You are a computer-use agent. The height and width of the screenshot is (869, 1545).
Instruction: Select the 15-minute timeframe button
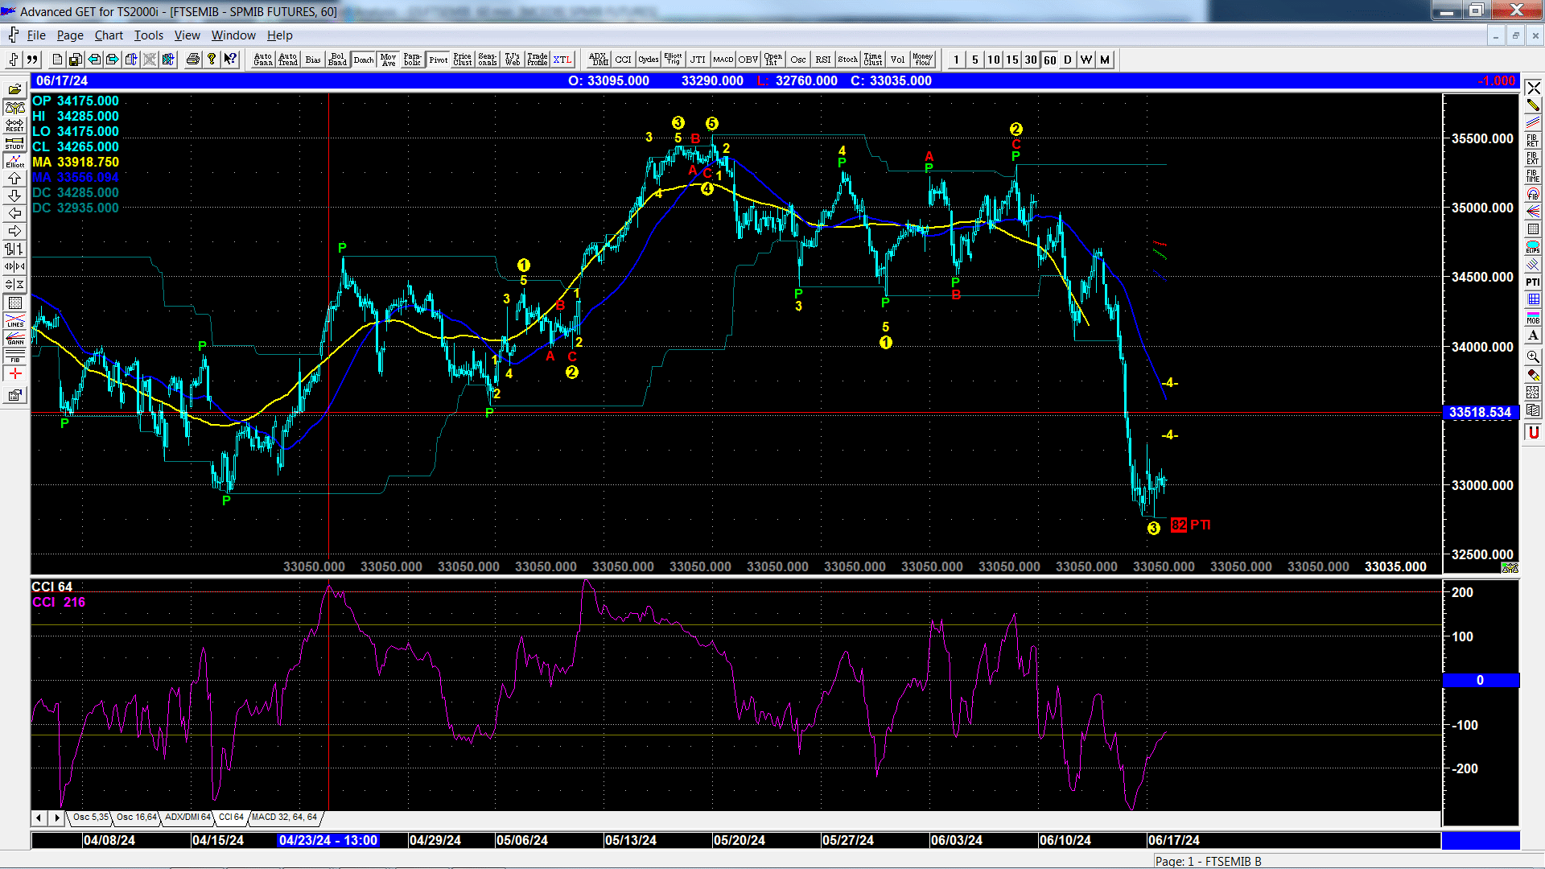tap(1012, 60)
